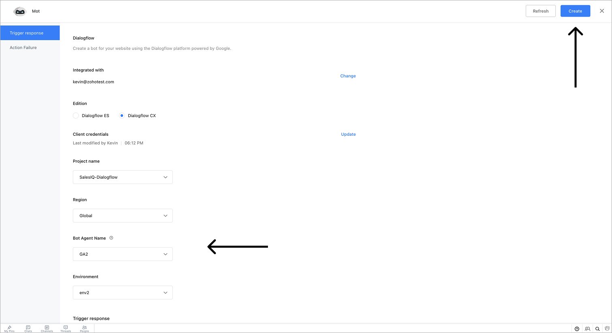Open the Channels icon
Screen dimensions: 612x333
(47, 329)
